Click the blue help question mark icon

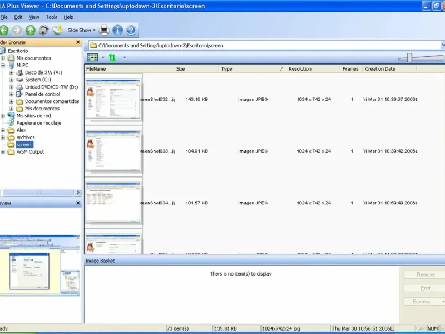coord(131,30)
